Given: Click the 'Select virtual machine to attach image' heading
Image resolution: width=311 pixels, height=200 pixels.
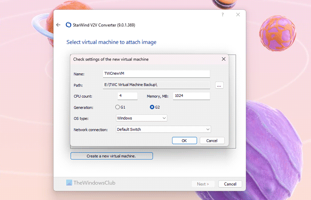Looking at the screenshot, I should tap(111, 42).
